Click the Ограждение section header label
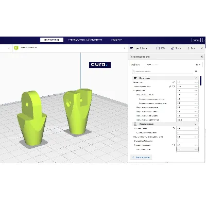The height and width of the screenshot is (206, 206). [x=146, y=124]
